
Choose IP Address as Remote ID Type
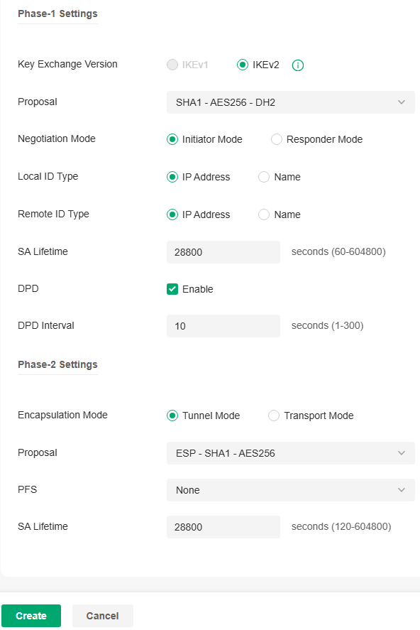coord(172,214)
